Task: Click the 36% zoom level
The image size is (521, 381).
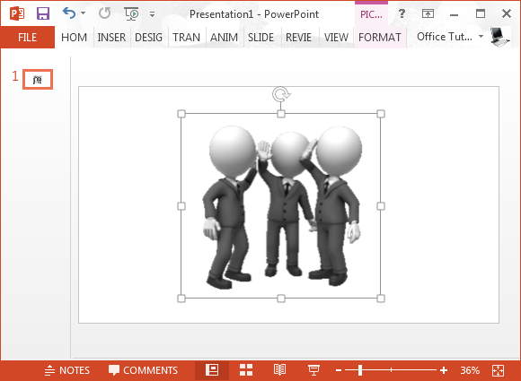Action: point(470,370)
